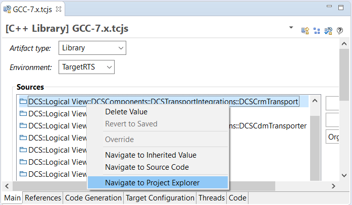Choose Navigate to Project Explorer
Screen dimensions: 352x205
click(158, 183)
